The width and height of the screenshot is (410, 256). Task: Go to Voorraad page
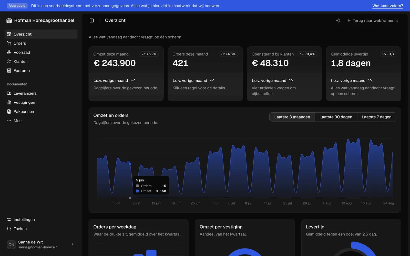click(41, 52)
